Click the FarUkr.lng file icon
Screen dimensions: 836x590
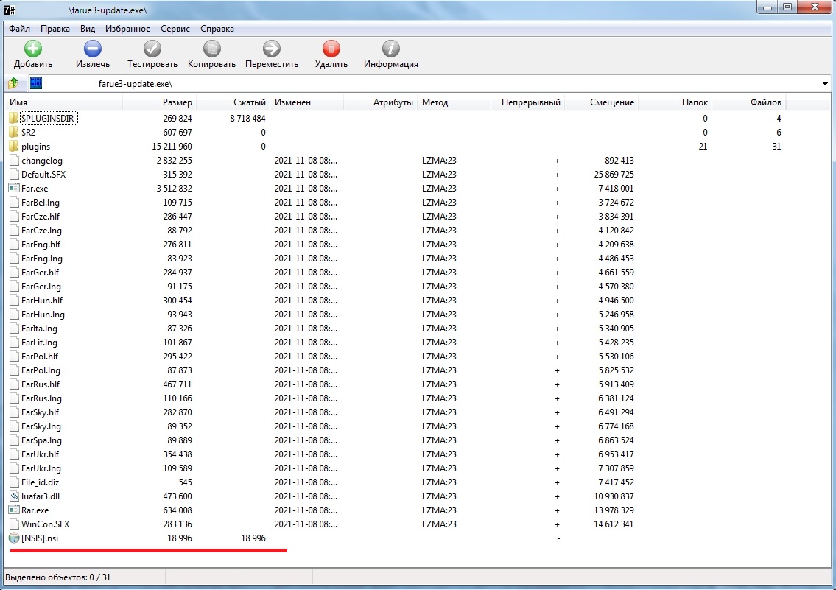coord(14,468)
